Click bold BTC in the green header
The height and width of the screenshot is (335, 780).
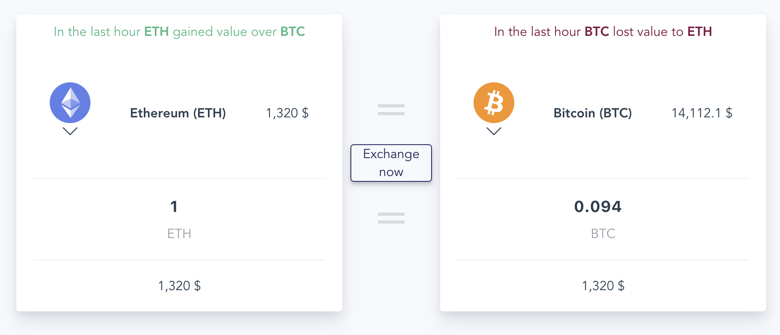pos(293,32)
